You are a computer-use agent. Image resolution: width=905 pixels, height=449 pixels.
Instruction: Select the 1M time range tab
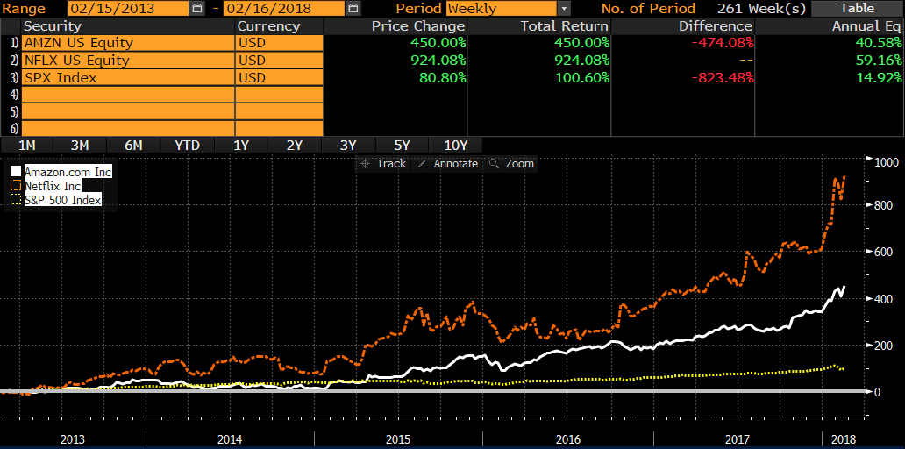click(26, 146)
